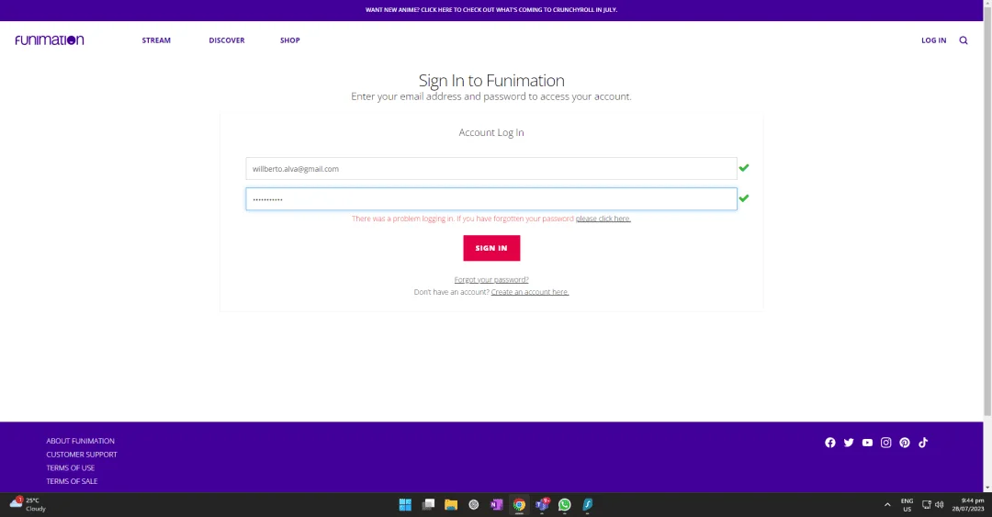
Task: Click the red SIGN IN button
Action: click(x=490, y=248)
